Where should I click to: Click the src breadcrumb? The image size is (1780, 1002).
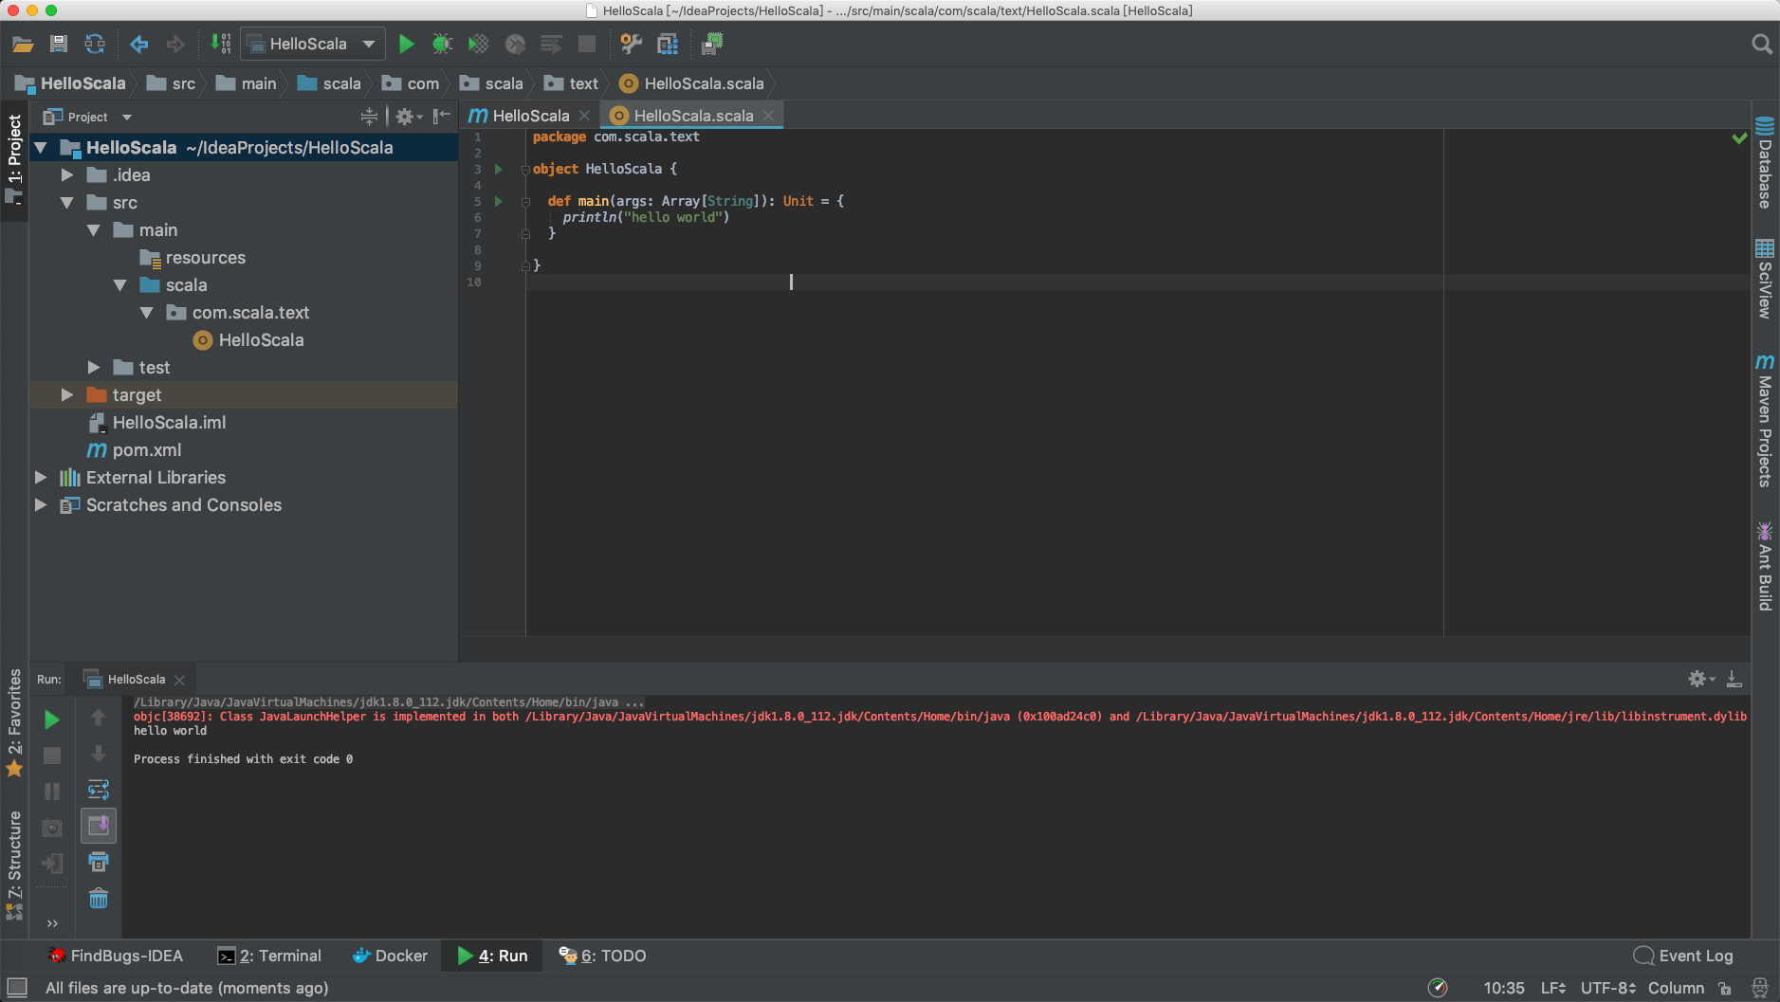pyautogui.click(x=172, y=83)
